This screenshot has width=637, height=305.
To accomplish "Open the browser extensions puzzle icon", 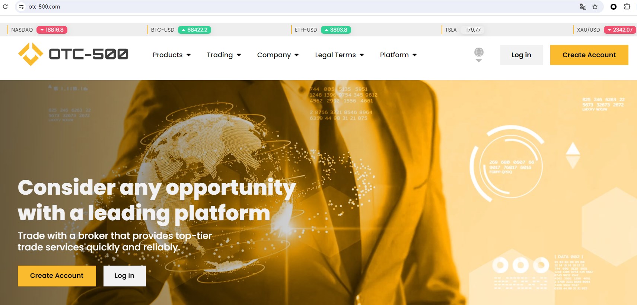I will click(x=627, y=7).
